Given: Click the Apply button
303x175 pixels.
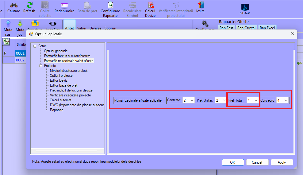Looking at the screenshot, I should 282,162.
